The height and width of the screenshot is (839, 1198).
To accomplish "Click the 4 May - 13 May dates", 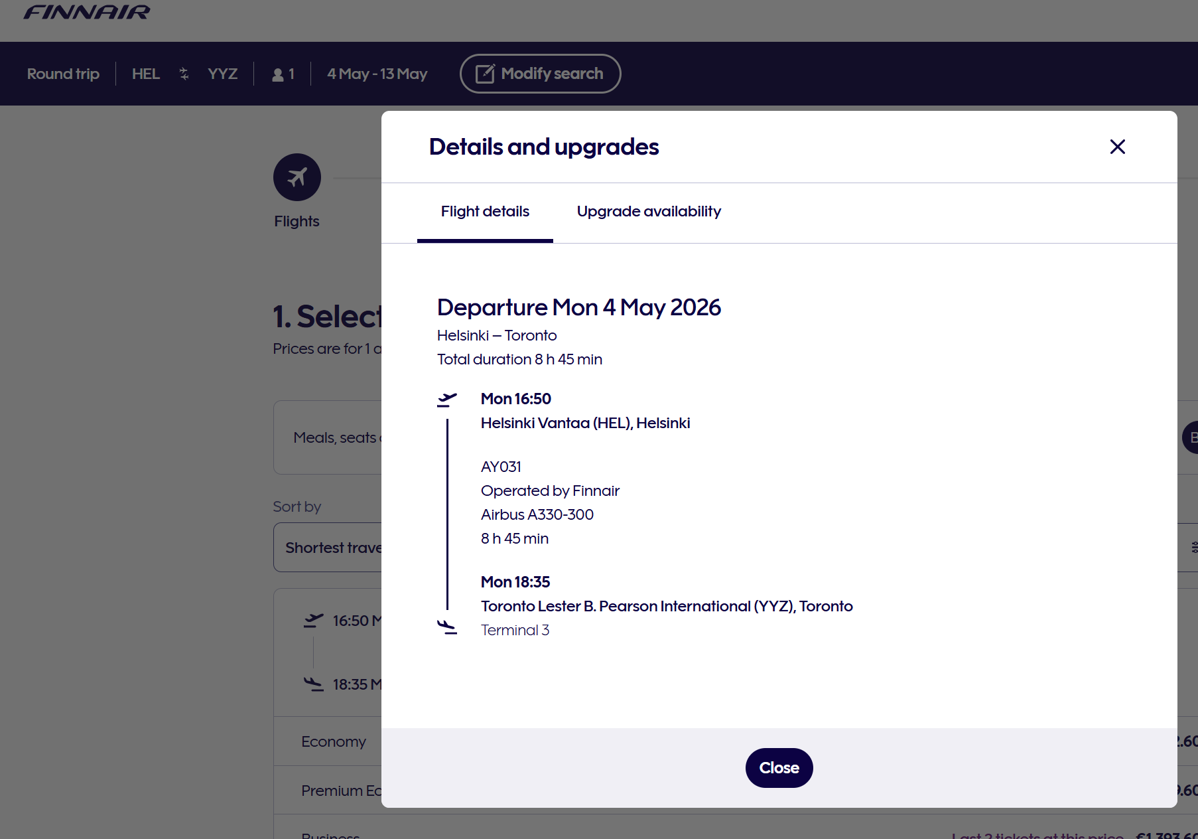I will click(377, 74).
